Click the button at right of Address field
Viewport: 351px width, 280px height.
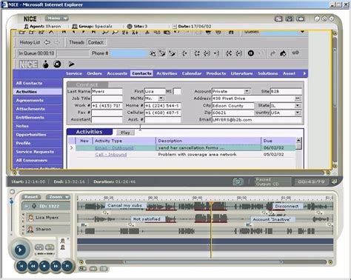(298, 99)
